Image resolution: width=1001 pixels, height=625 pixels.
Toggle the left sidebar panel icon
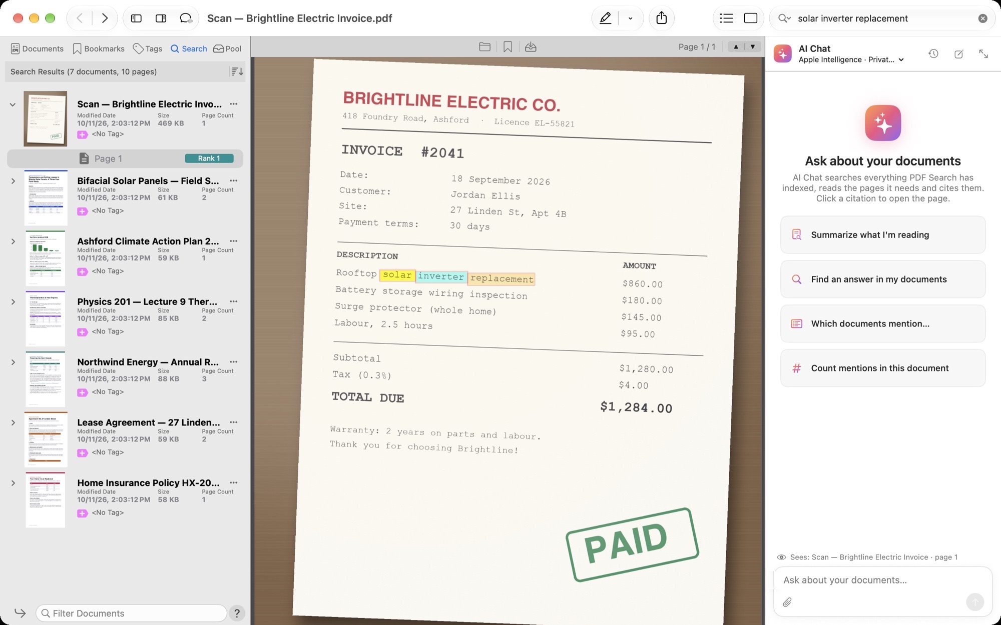tap(136, 18)
